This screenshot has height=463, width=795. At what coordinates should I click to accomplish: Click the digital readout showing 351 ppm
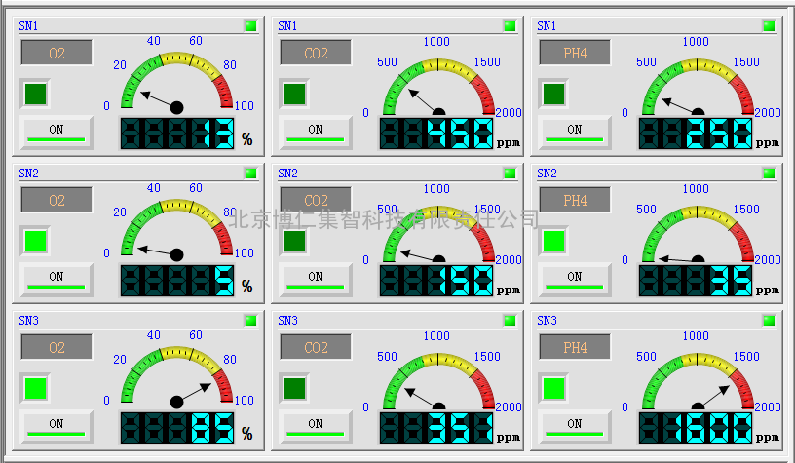[436, 428]
